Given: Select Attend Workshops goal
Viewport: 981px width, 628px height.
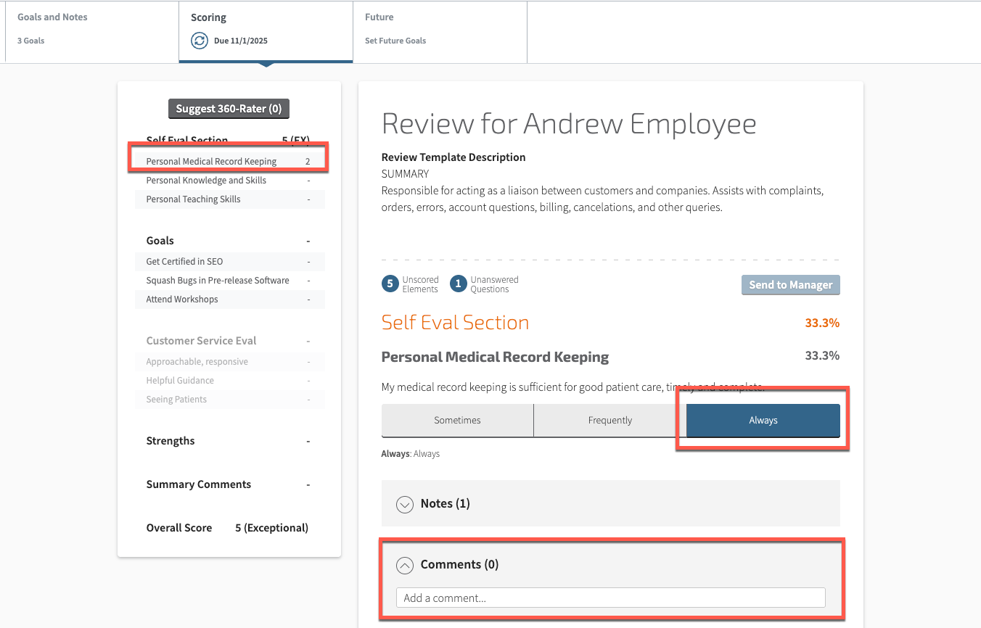Looking at the screenshot, I should (229, 299).
